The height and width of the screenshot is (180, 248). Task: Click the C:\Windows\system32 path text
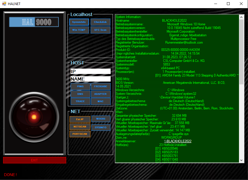click(x=181, y=94)
